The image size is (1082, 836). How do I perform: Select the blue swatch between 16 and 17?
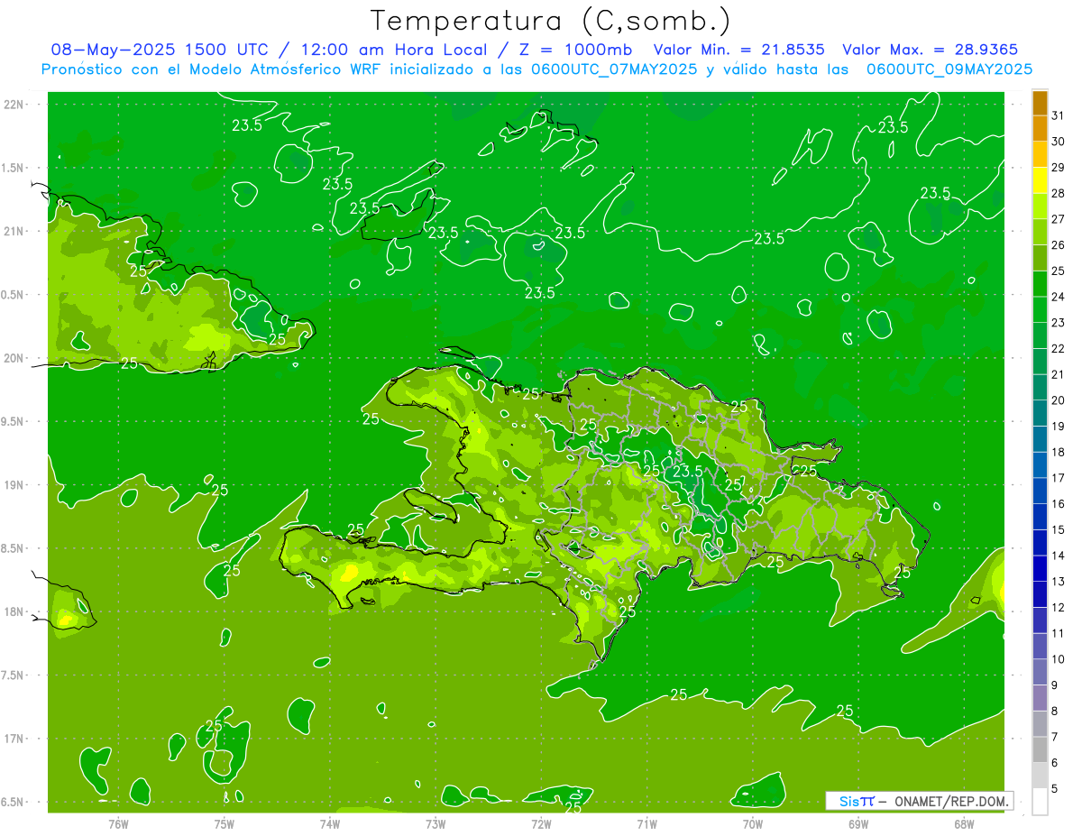(1040, 491)
